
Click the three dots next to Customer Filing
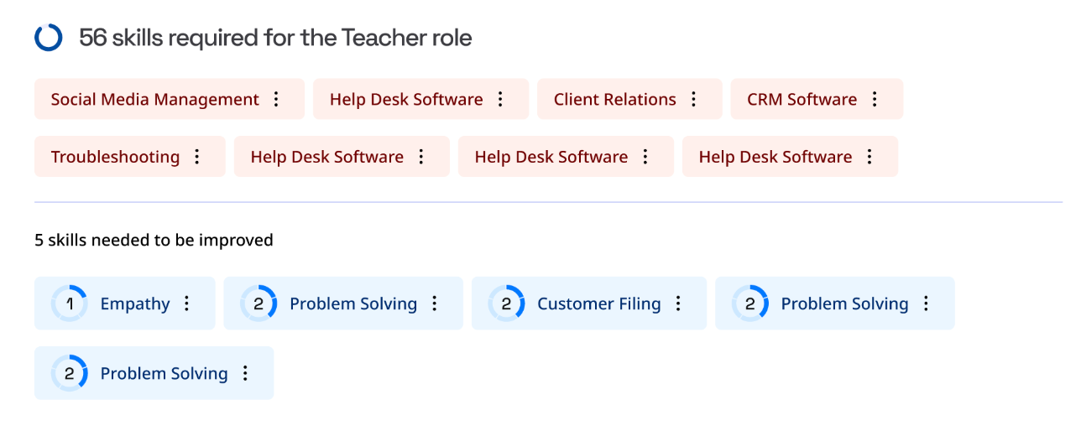[678, 304]
